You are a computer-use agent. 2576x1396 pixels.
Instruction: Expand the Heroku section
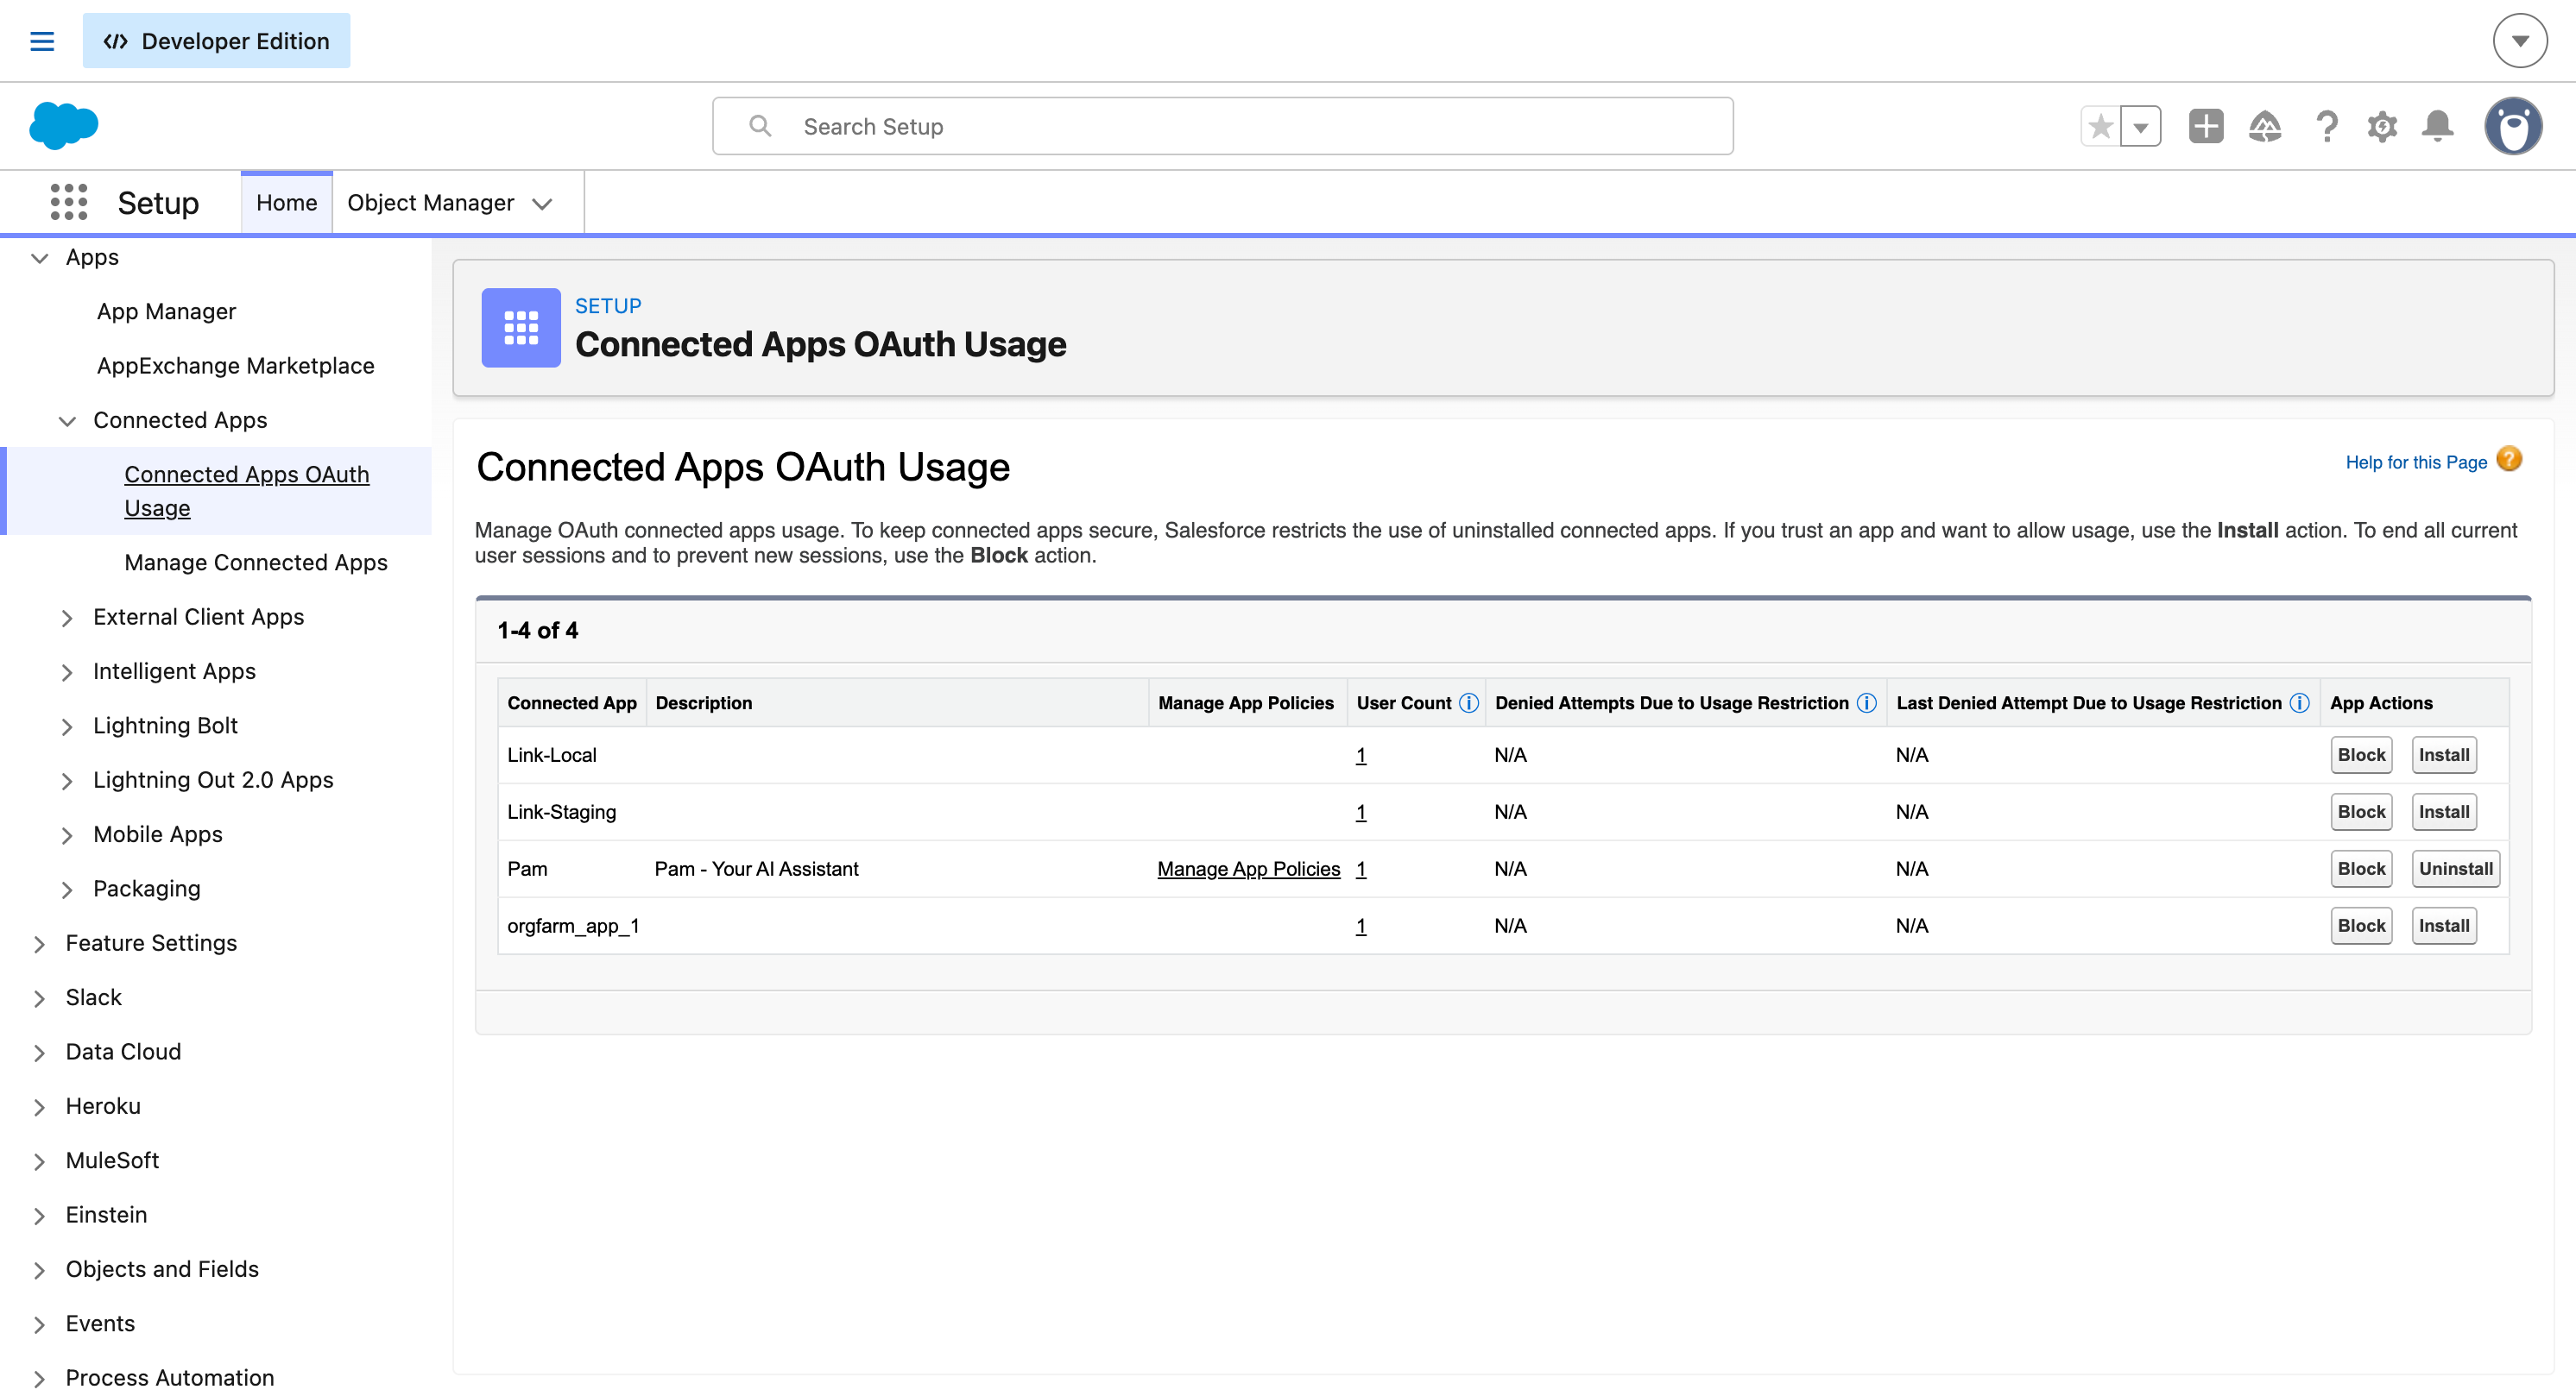pyautogui.click(x=40, y=1106)
